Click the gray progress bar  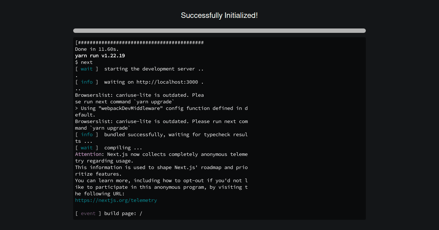tap(219, 31)
